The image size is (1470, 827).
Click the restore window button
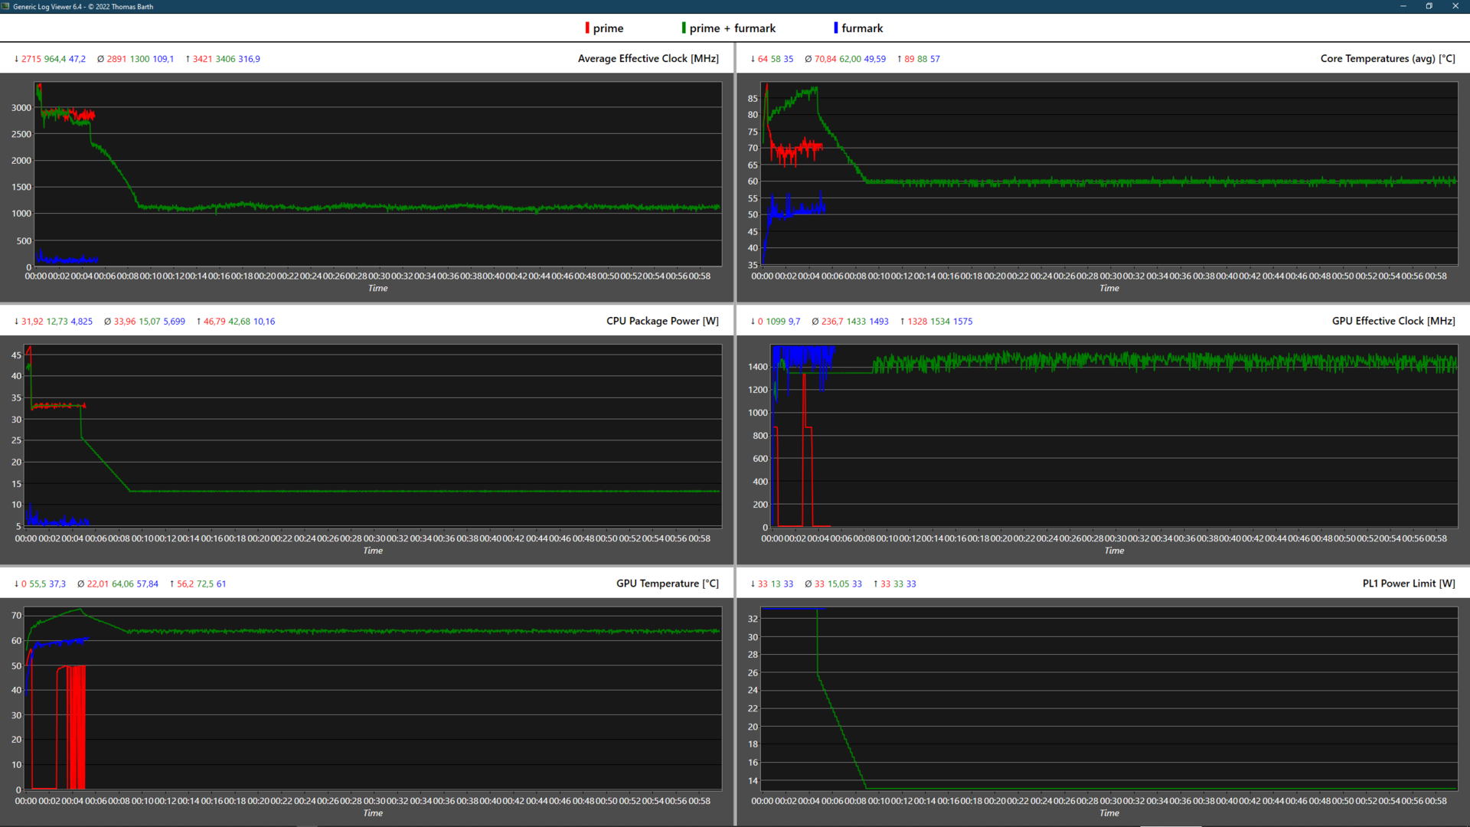(1429, 6)
